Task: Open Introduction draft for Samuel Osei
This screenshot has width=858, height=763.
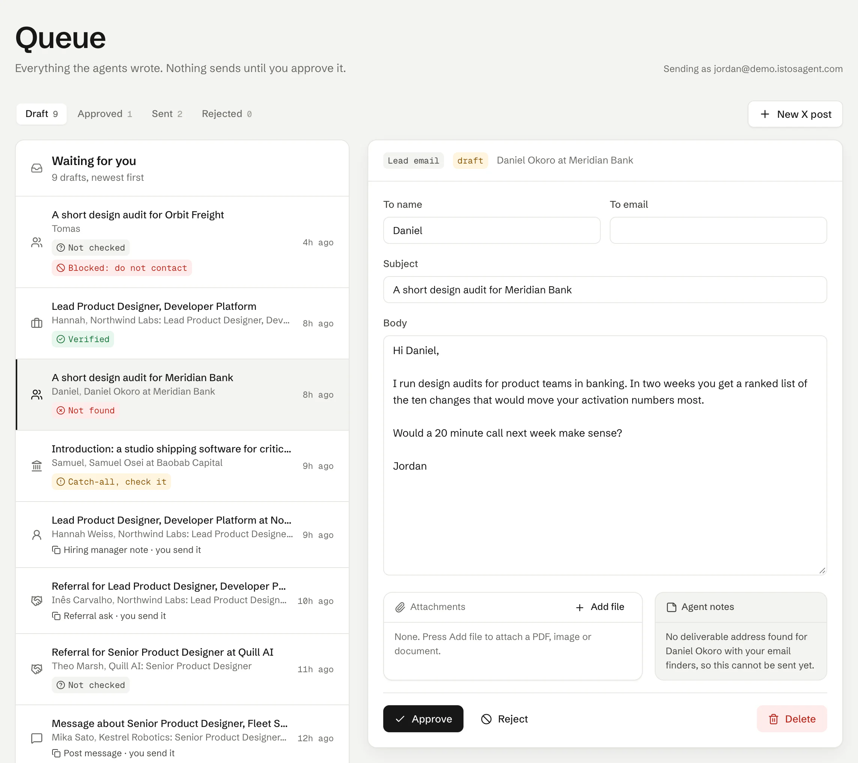Action: click(182, 466)
